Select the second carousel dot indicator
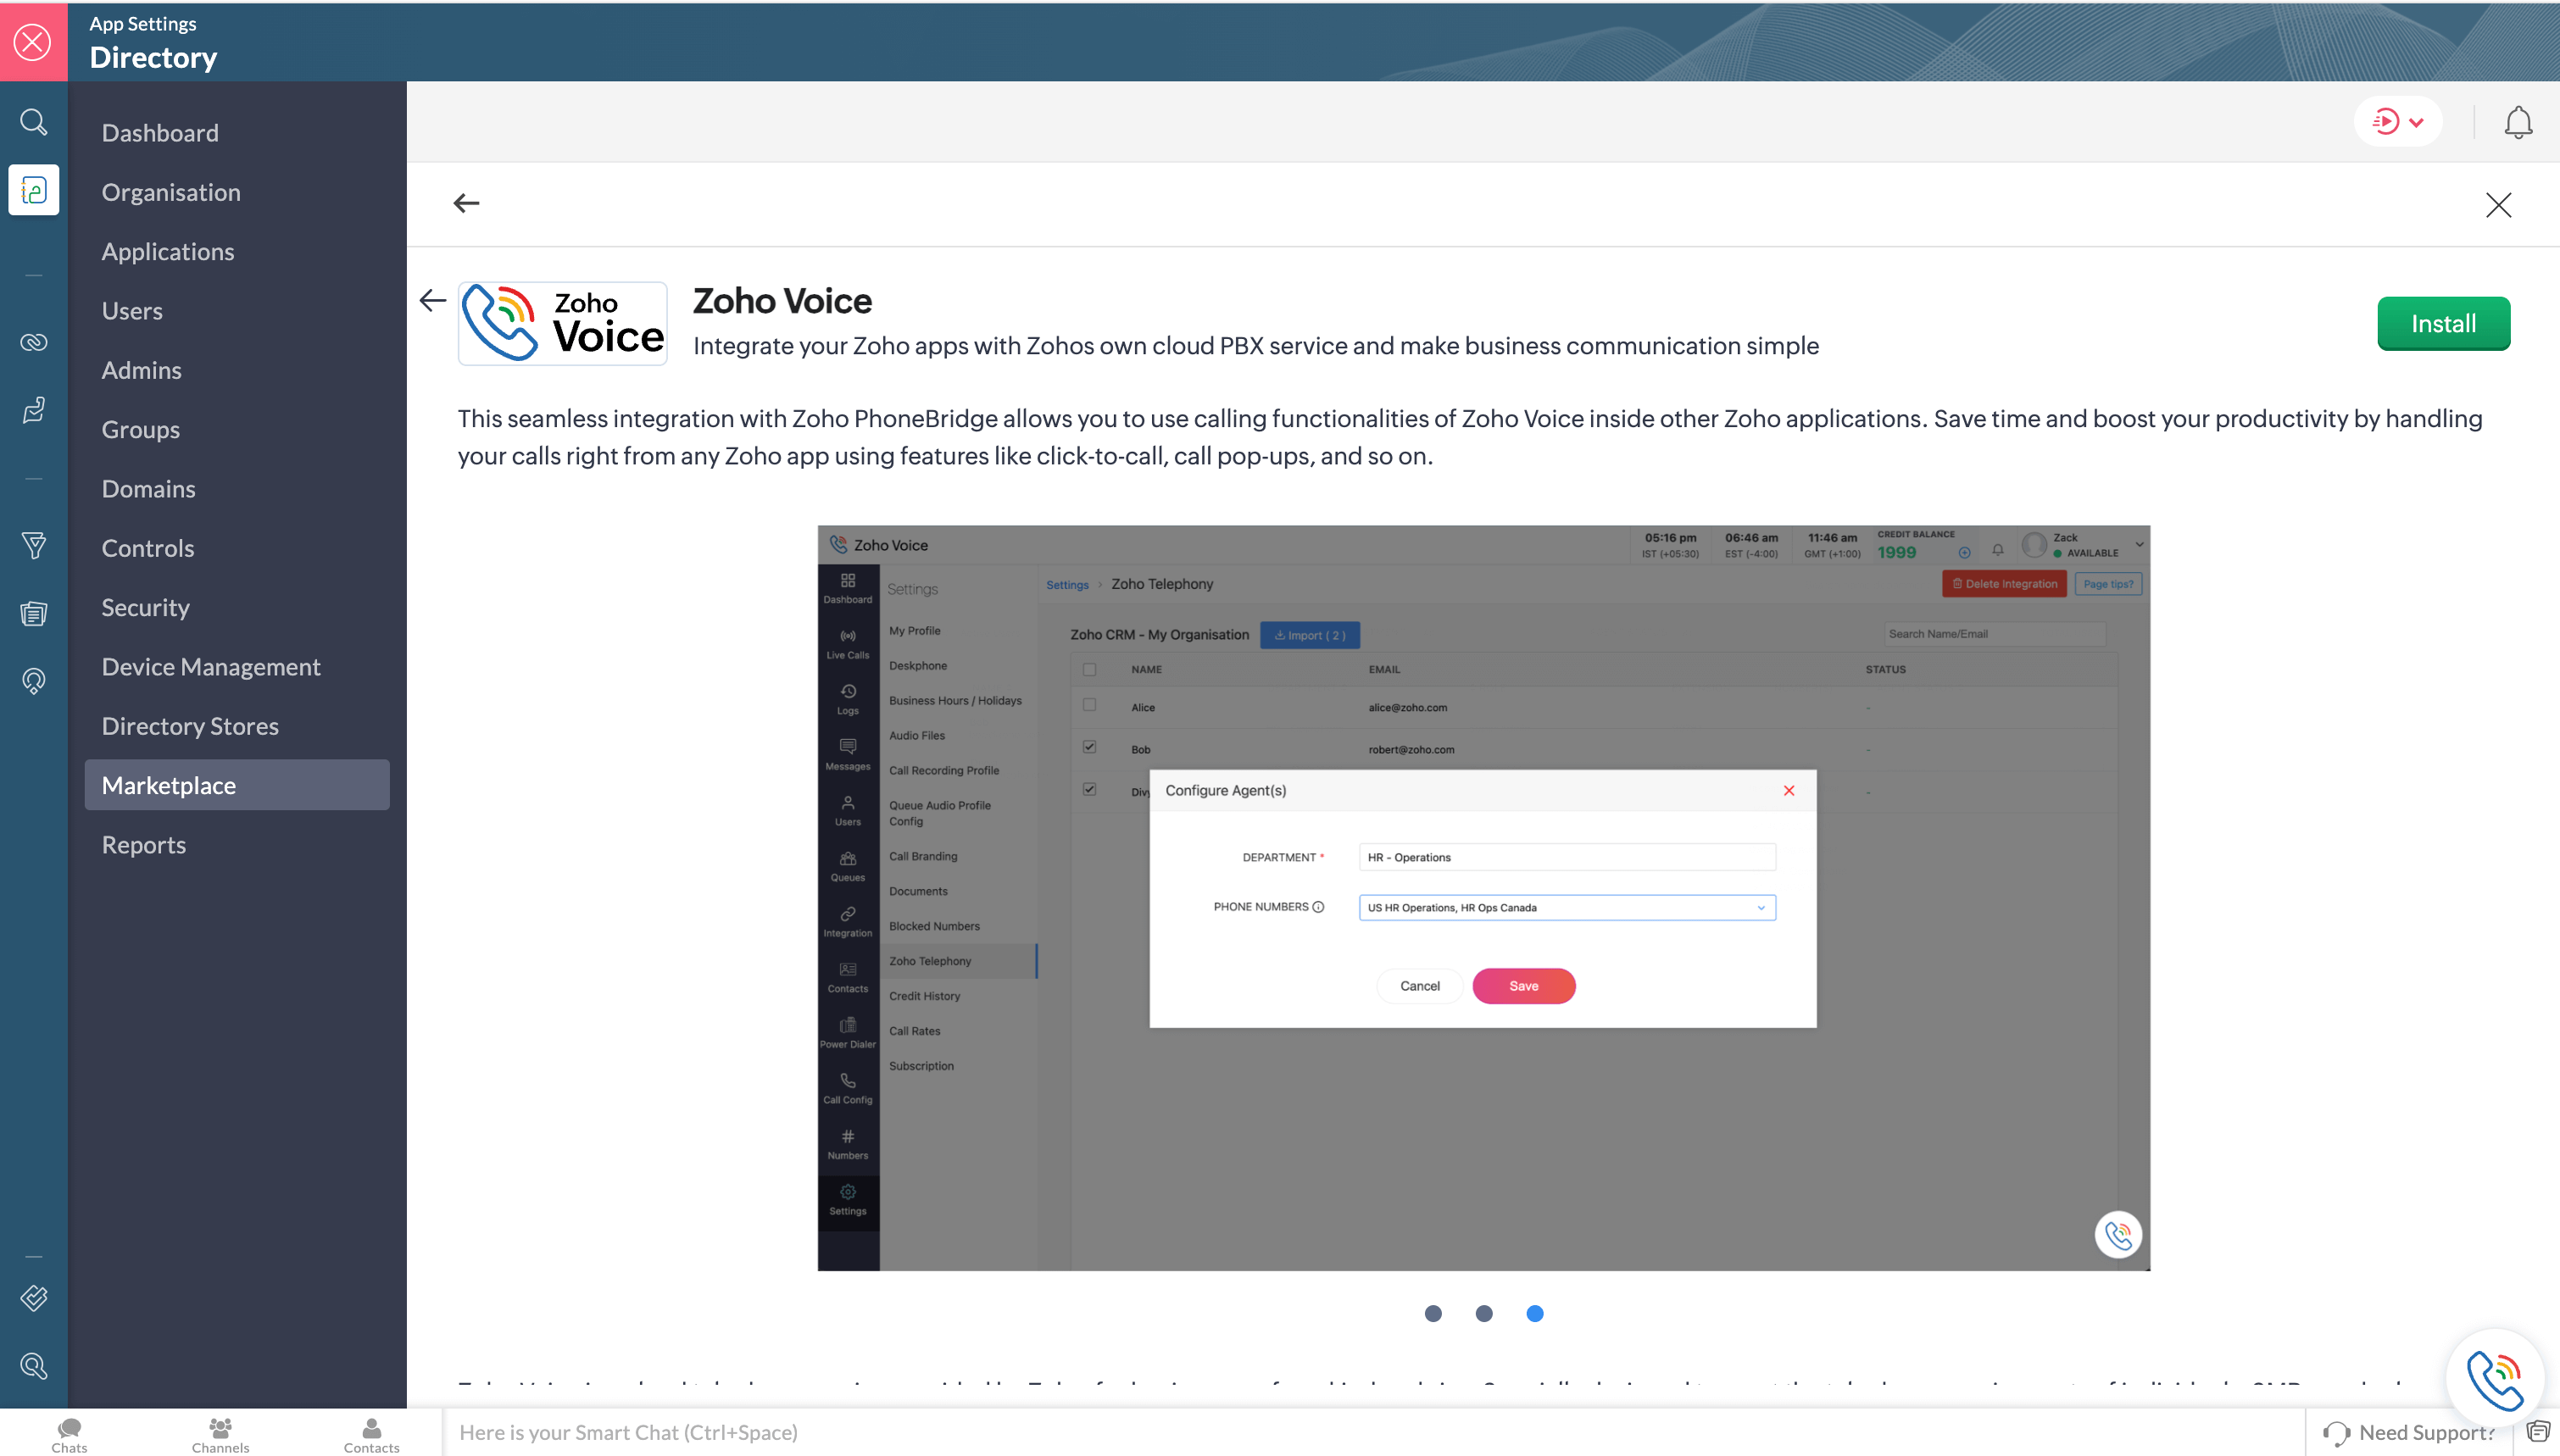 [1484, 1313]
